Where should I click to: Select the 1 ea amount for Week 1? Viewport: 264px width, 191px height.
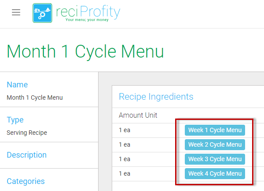pyautogui.click(x=125, y=130)
